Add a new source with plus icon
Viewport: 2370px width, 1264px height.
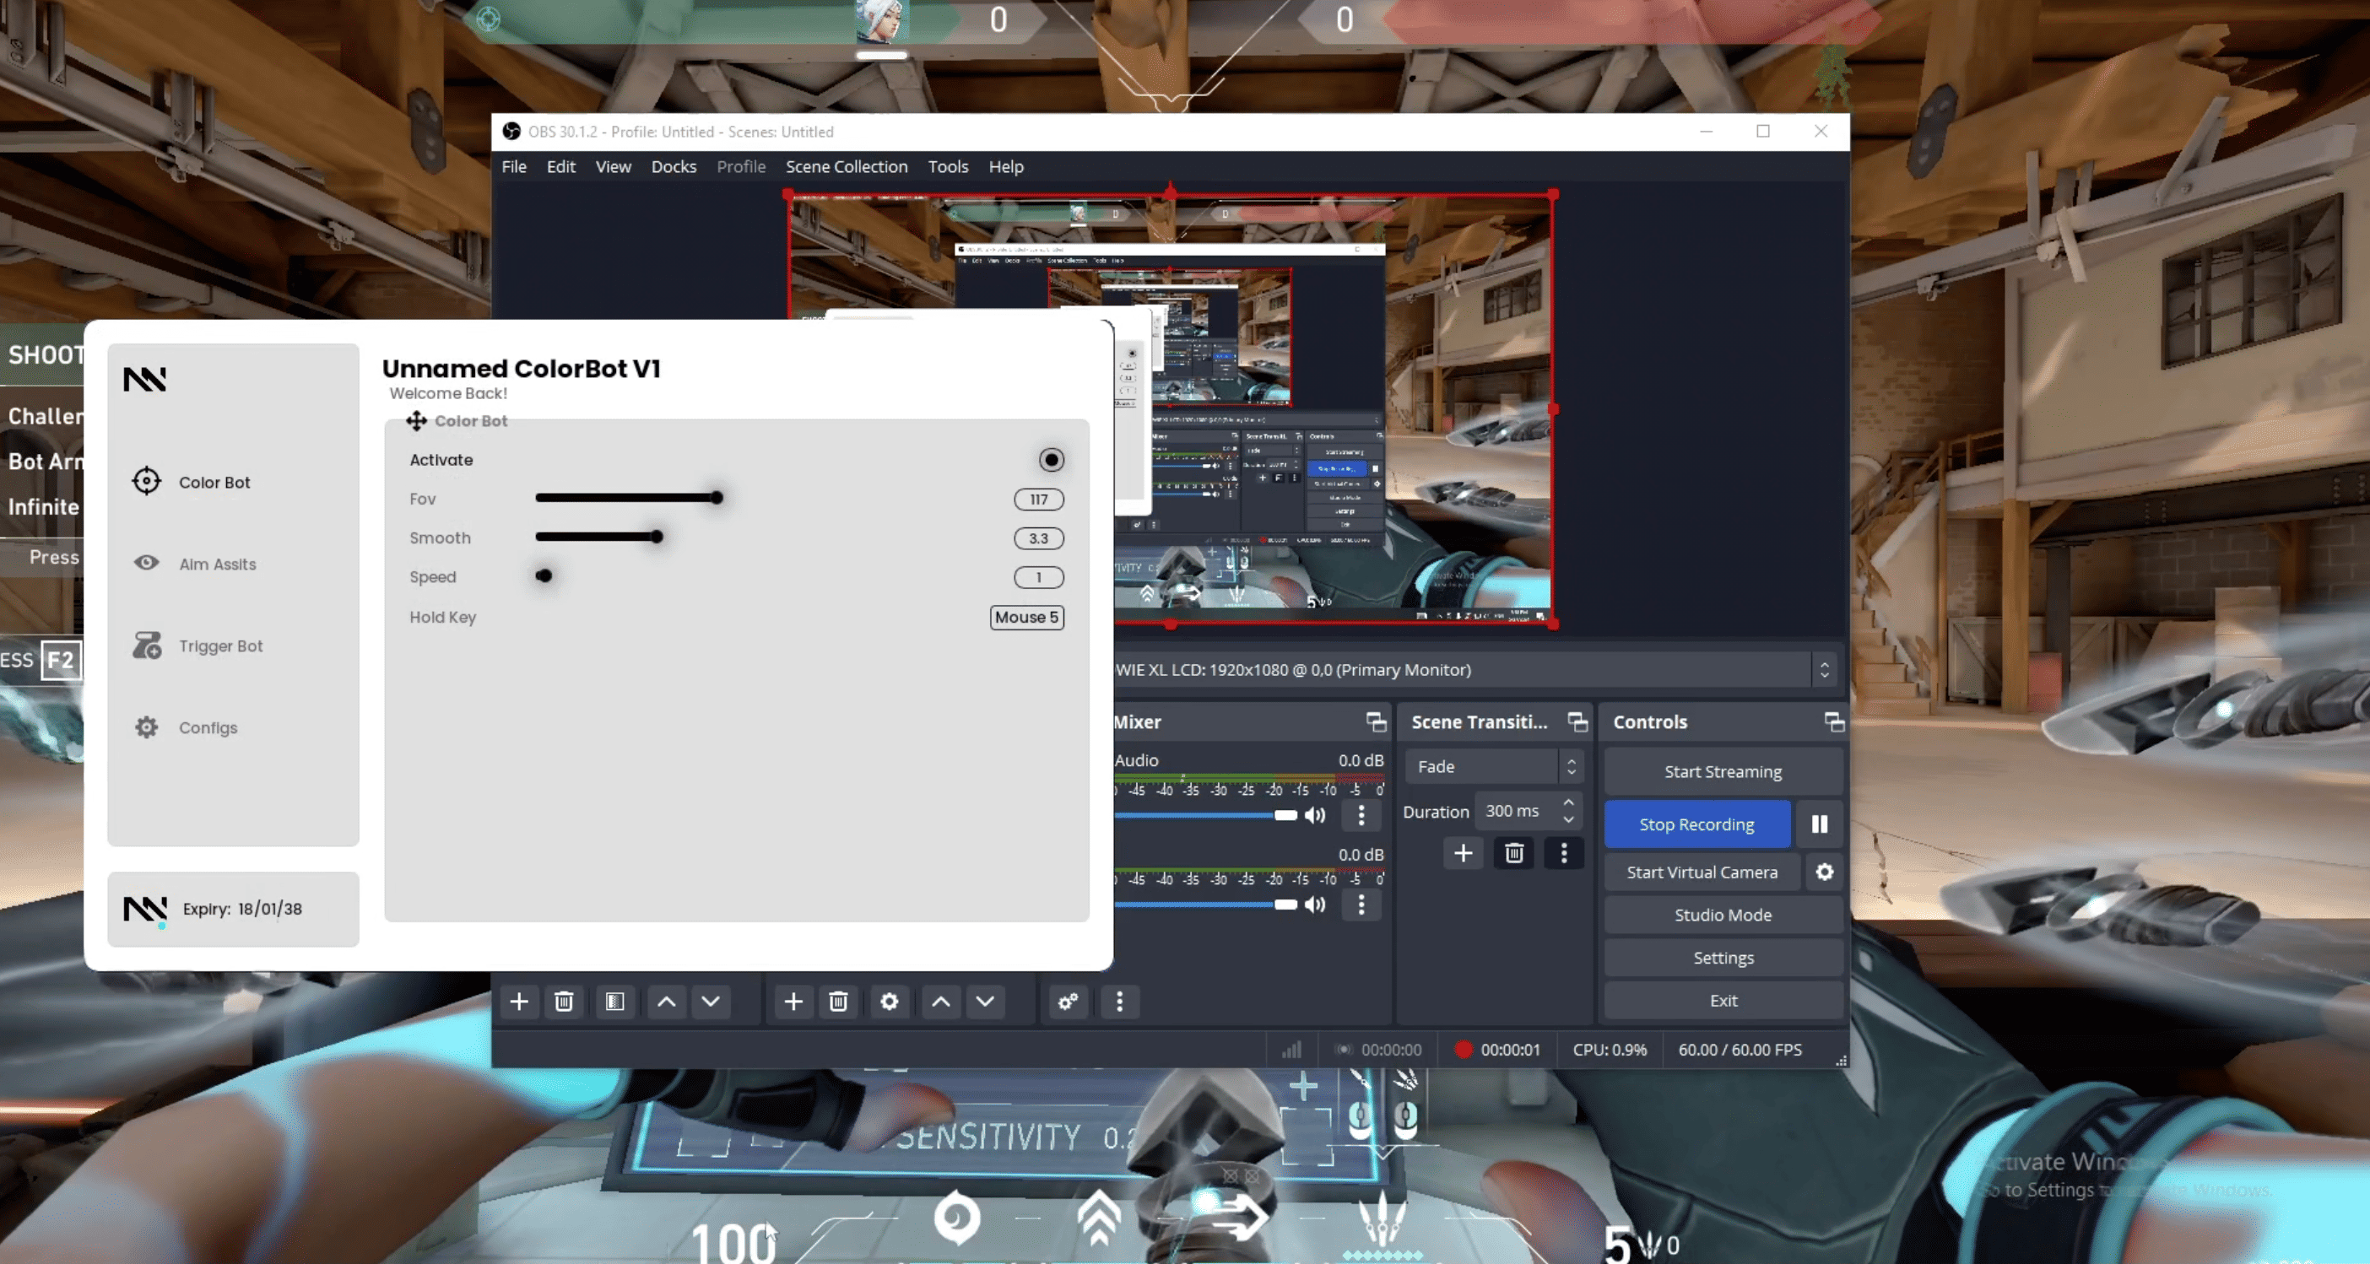(793, 1001)
